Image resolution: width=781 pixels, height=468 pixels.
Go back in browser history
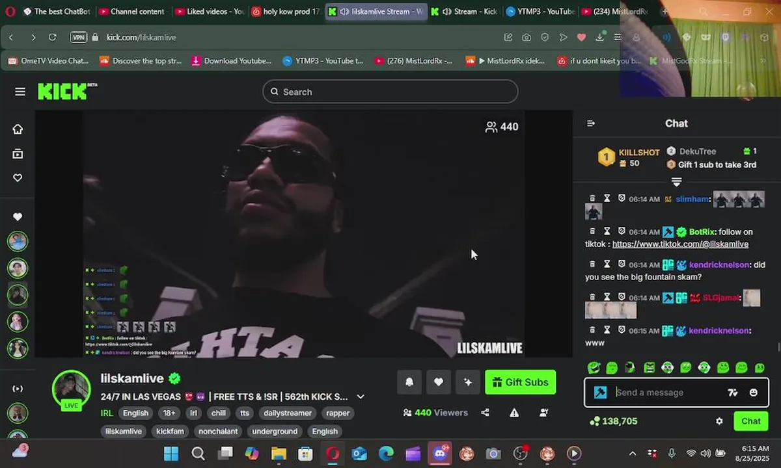click(11, 37)
